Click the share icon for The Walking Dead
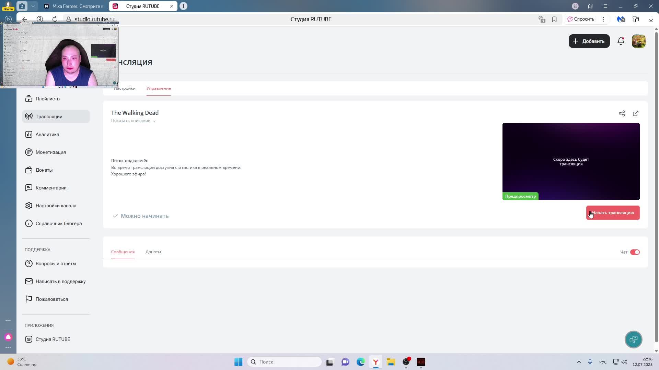The image size is (659, 370). point(622,113)
